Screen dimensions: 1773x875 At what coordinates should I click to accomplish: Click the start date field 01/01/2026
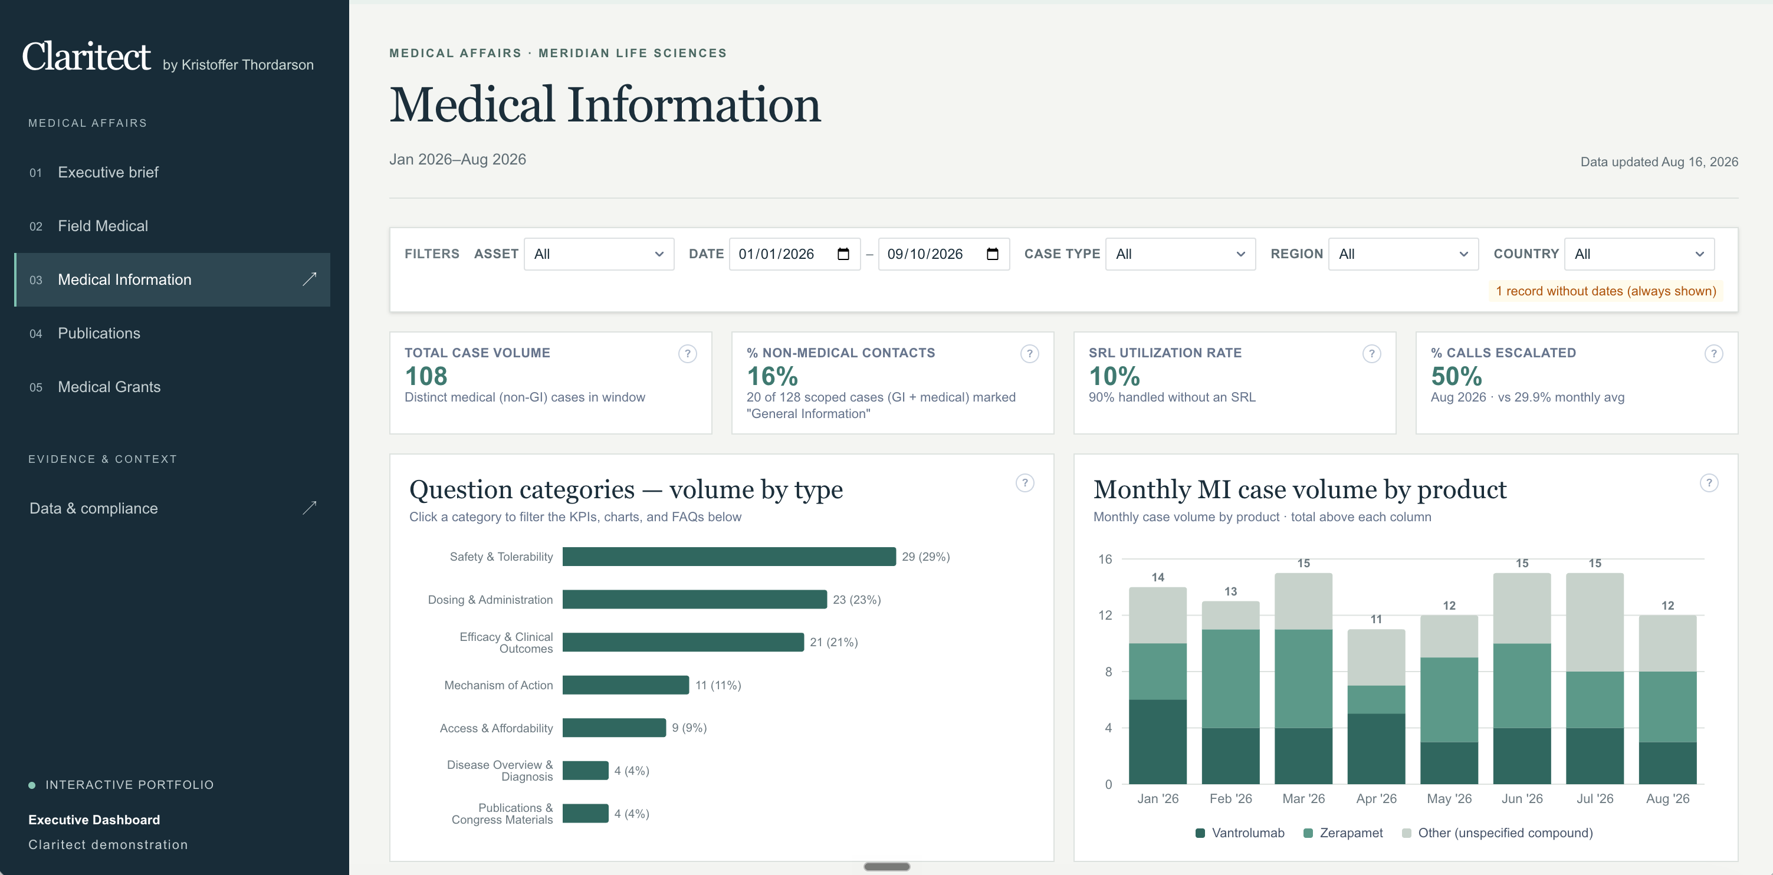click(794, 254)
